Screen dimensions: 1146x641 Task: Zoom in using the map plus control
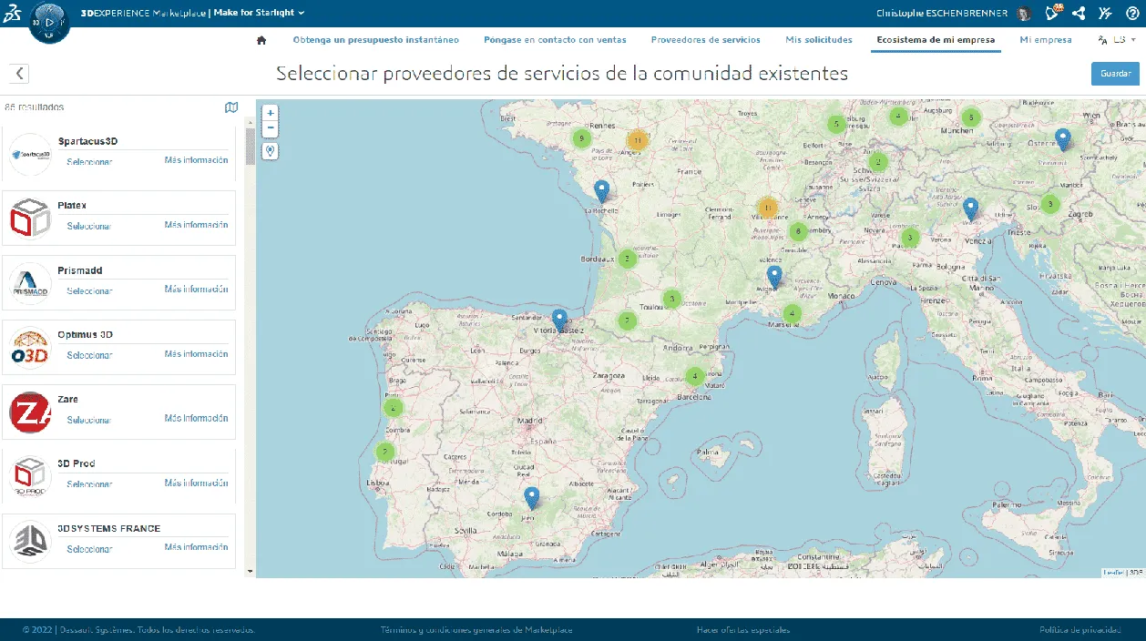270,113
